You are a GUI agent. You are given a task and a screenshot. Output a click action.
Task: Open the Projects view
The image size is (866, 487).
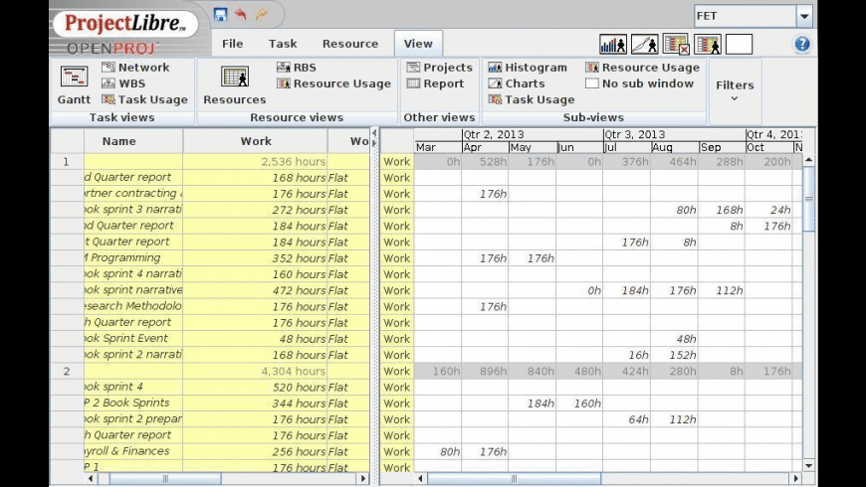coord(439,68)
